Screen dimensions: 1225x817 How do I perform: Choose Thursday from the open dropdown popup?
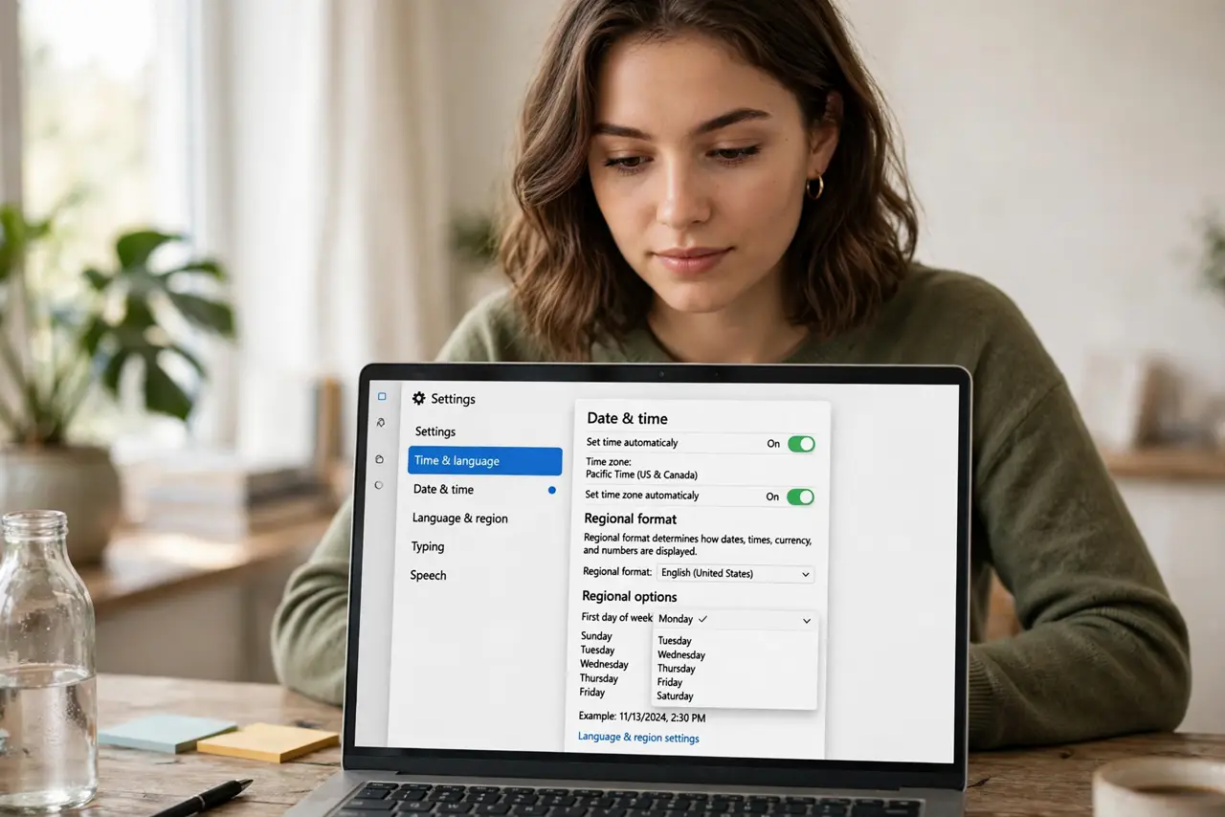click(677, 669)
